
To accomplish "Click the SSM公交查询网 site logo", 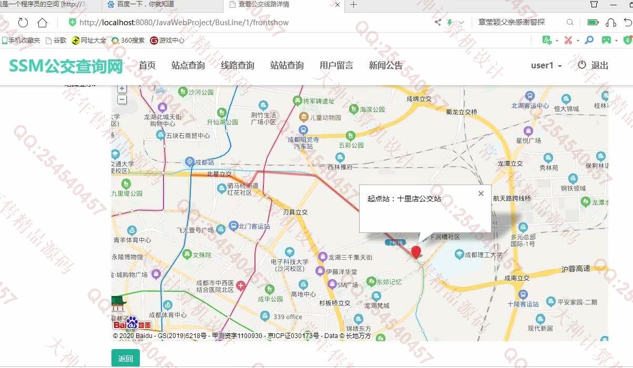I will (66, 66).
